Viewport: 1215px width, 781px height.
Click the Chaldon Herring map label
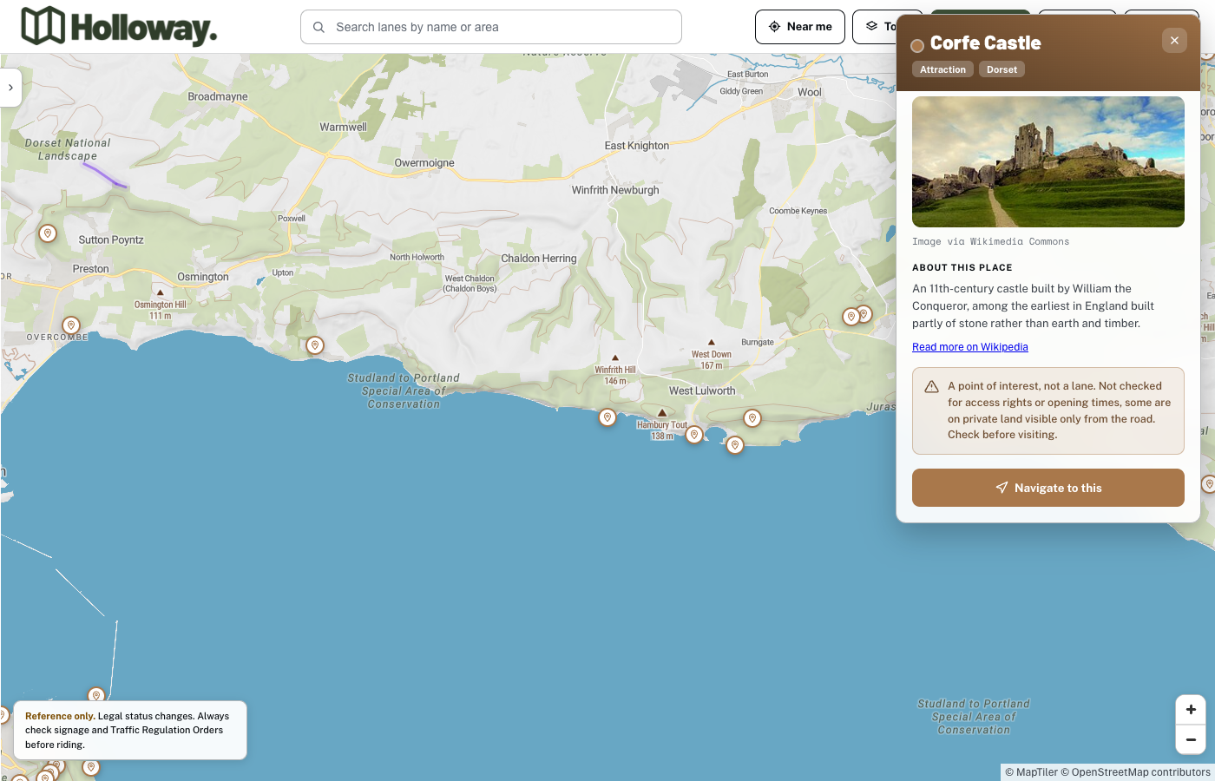point(539,259)
